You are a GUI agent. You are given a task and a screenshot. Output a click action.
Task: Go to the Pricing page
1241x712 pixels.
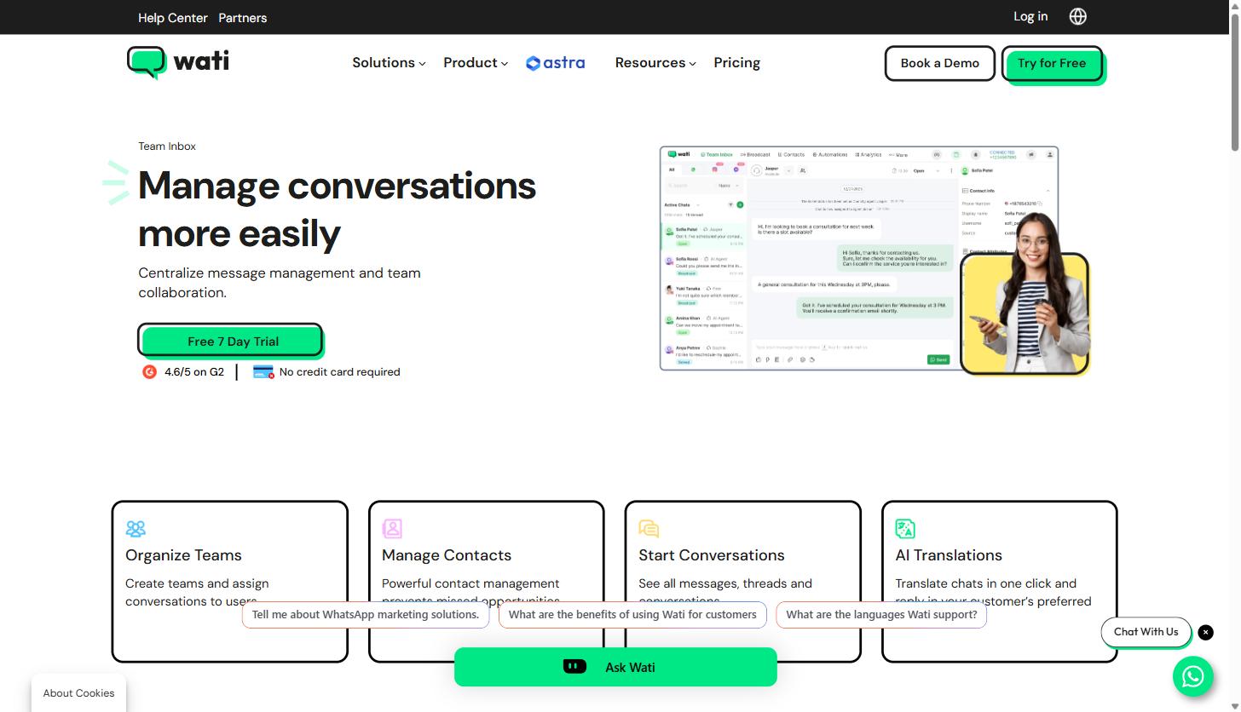[x=736, y=63]
